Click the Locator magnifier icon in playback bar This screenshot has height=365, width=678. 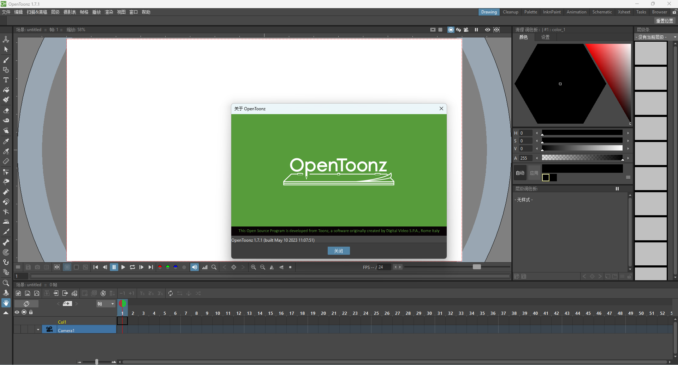214,267
